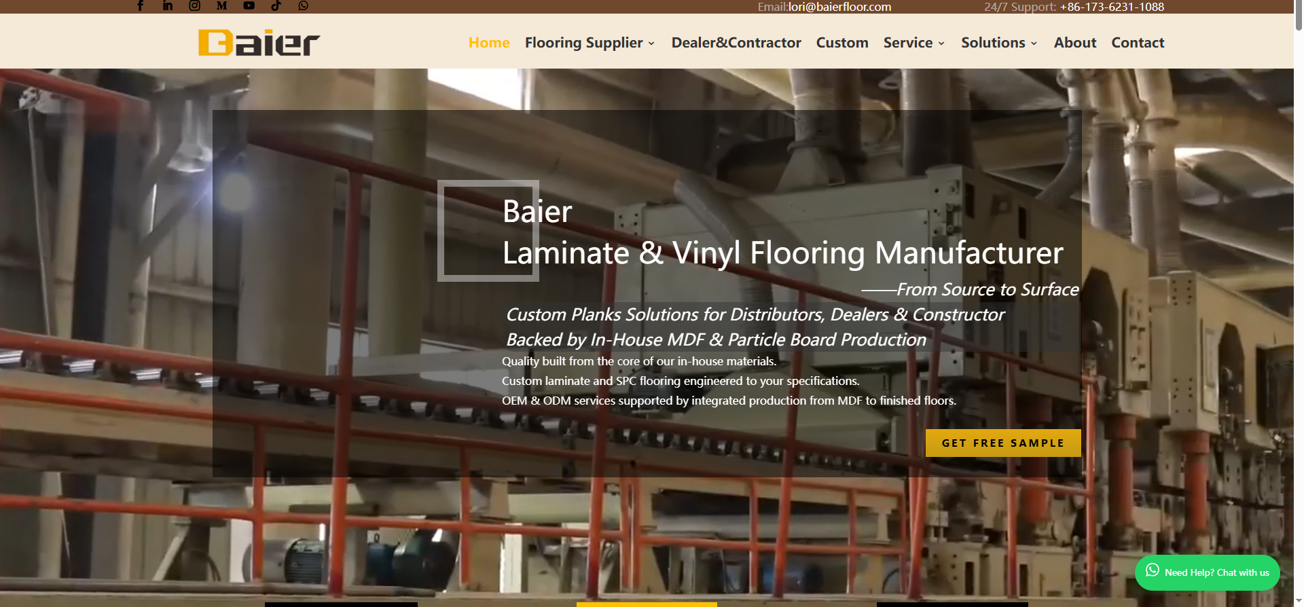Click "Need Help? Chat with us" button
This screenshot has height=607, width=1304.
(x=1208, y=572)
